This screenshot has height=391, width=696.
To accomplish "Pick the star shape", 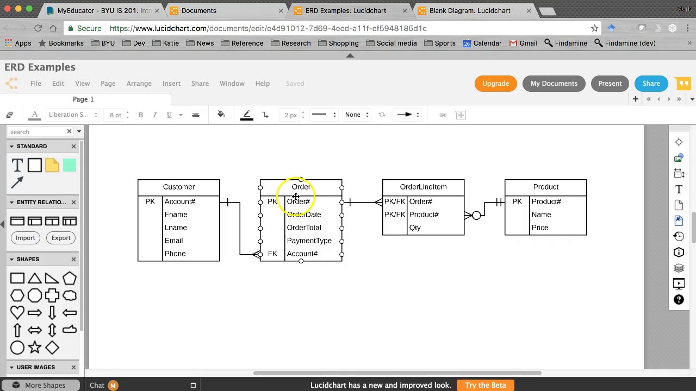I will point(35,348).
